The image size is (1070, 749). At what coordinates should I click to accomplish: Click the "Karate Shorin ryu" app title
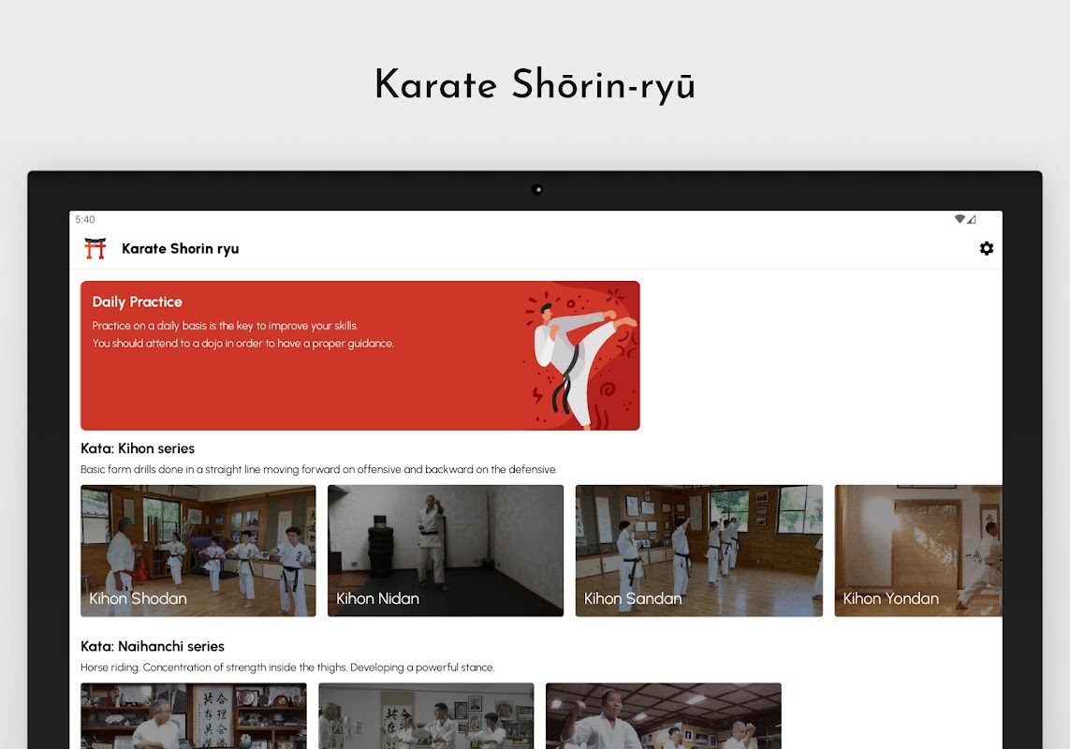[180, 248]
